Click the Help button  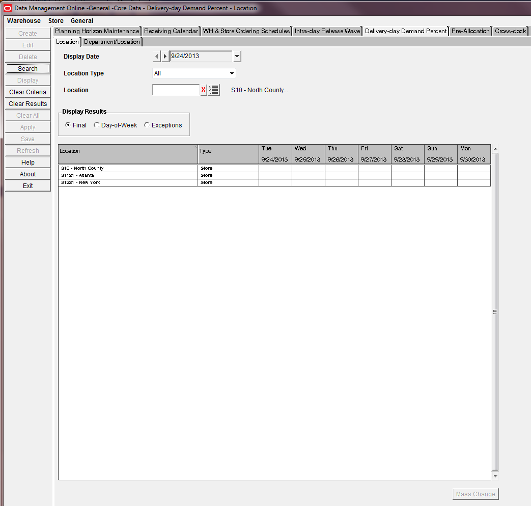28,163
